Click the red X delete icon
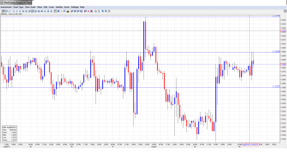 coord(88,11)
